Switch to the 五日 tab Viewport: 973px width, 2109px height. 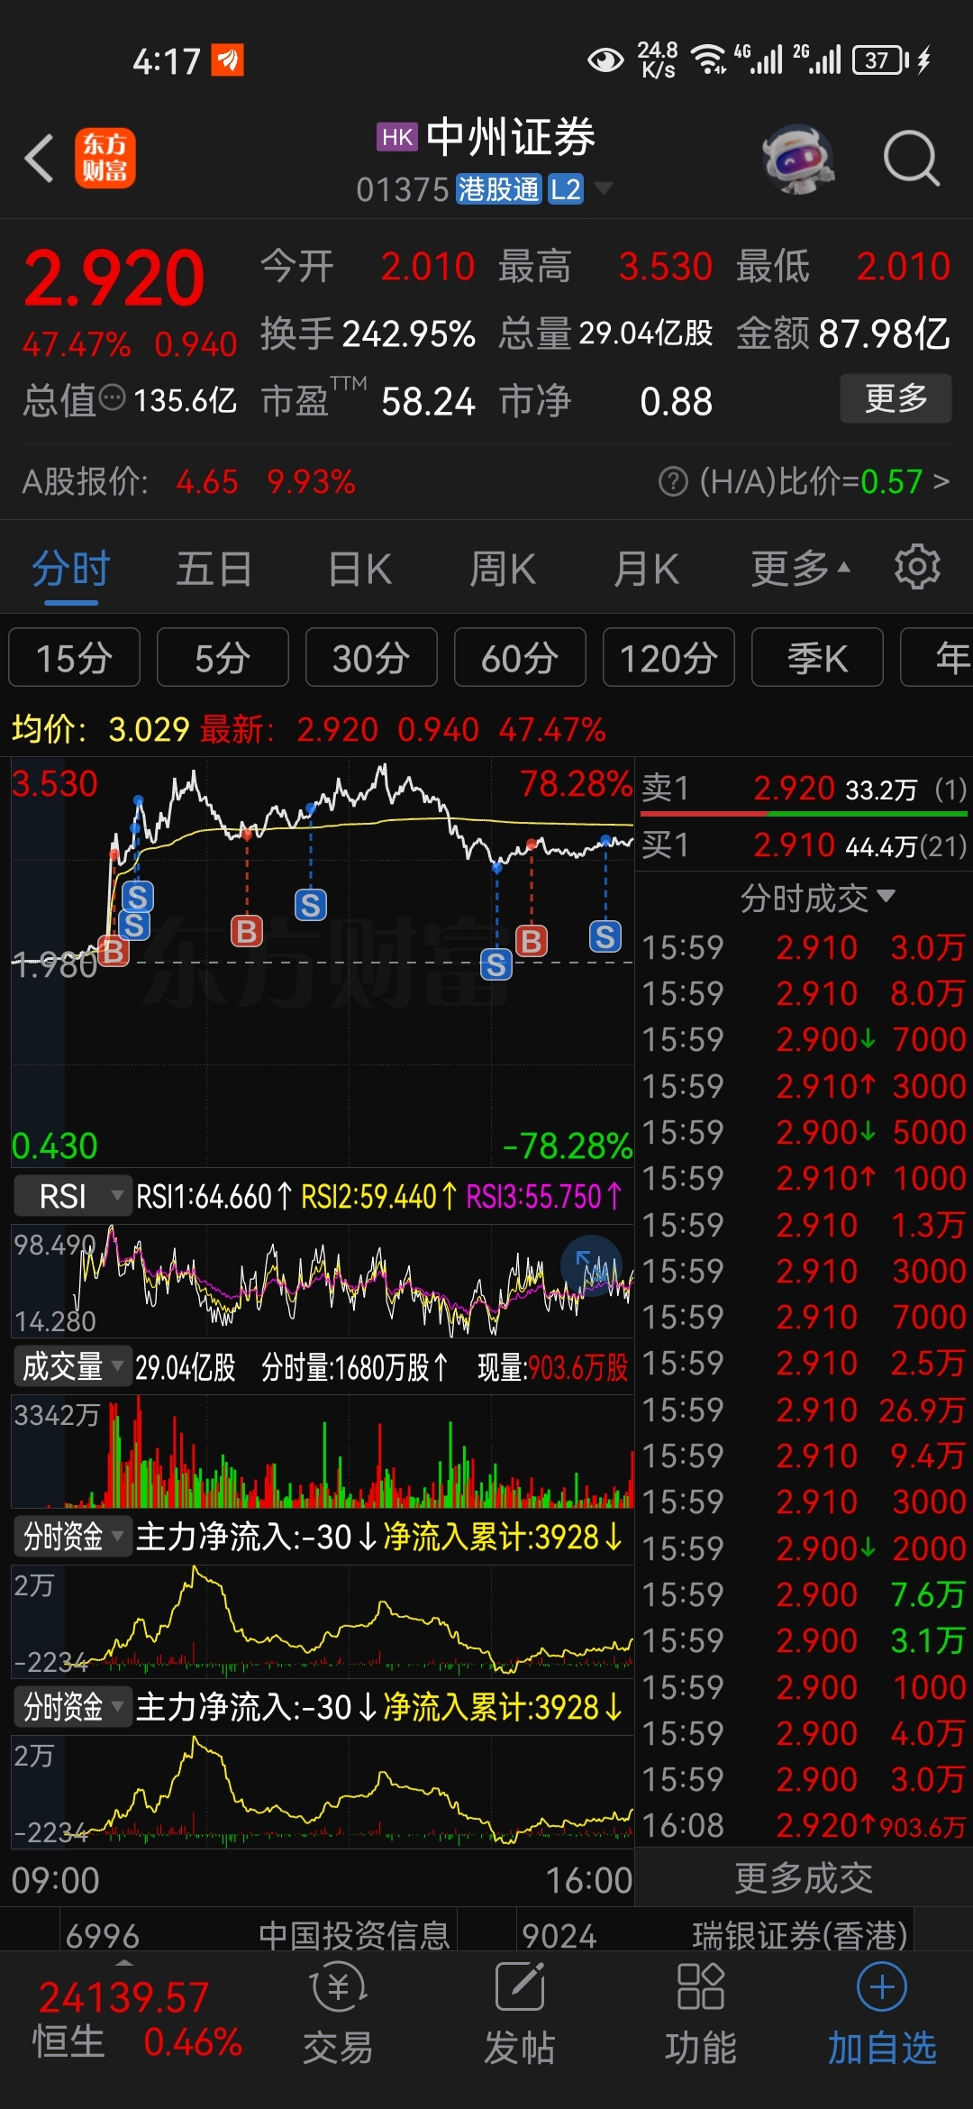214,570
